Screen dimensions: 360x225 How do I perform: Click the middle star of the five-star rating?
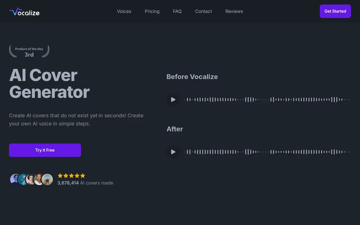click(71, 175)
